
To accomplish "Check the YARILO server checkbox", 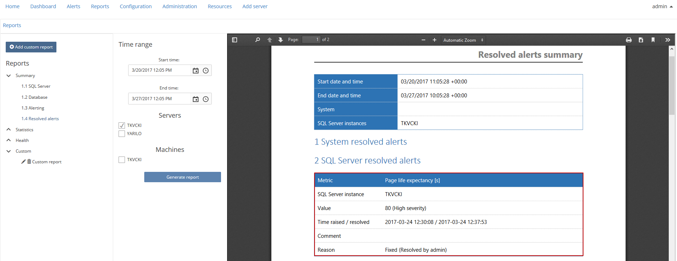I will 122,134.
